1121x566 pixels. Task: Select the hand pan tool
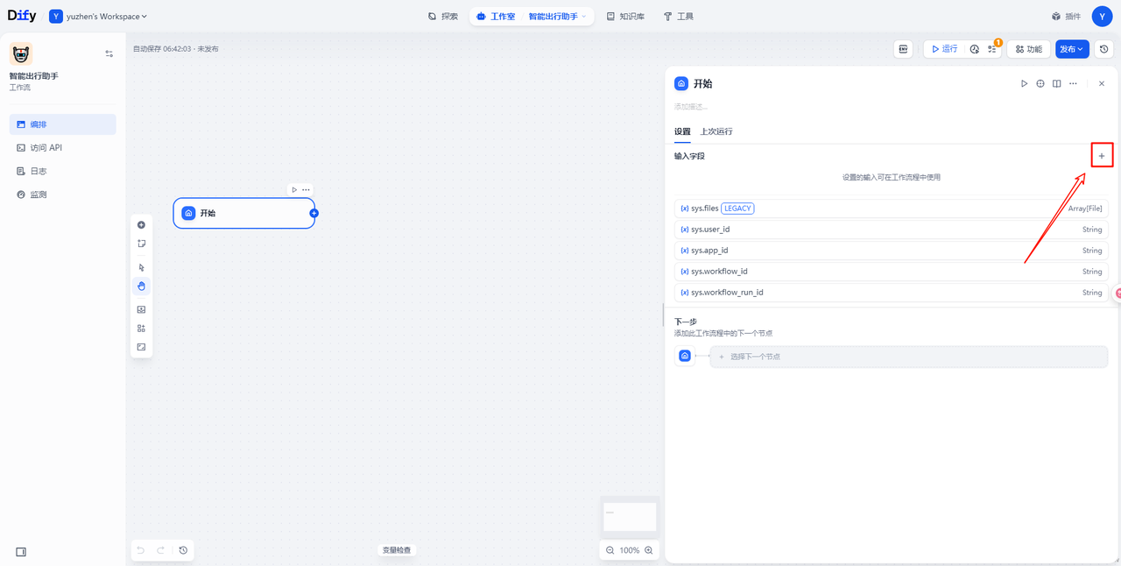point(141,287)
